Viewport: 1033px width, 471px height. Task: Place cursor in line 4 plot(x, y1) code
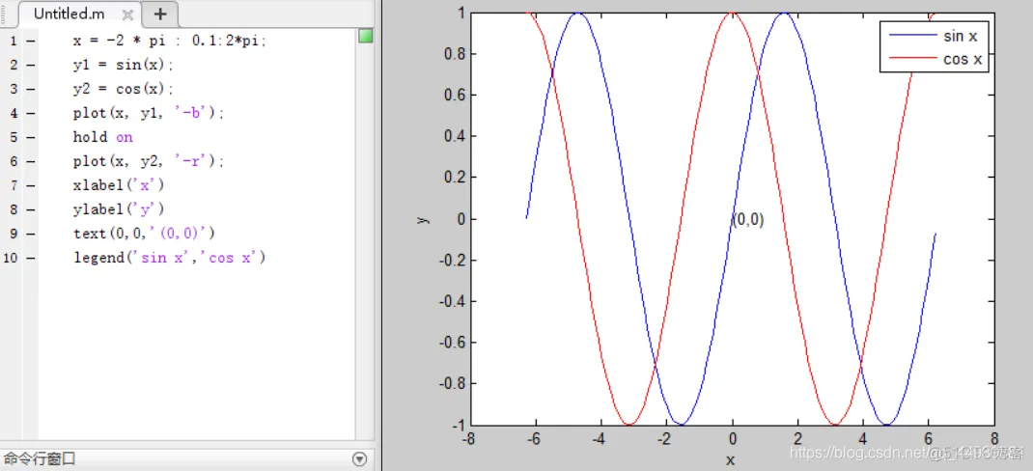(x=147, y=113)
